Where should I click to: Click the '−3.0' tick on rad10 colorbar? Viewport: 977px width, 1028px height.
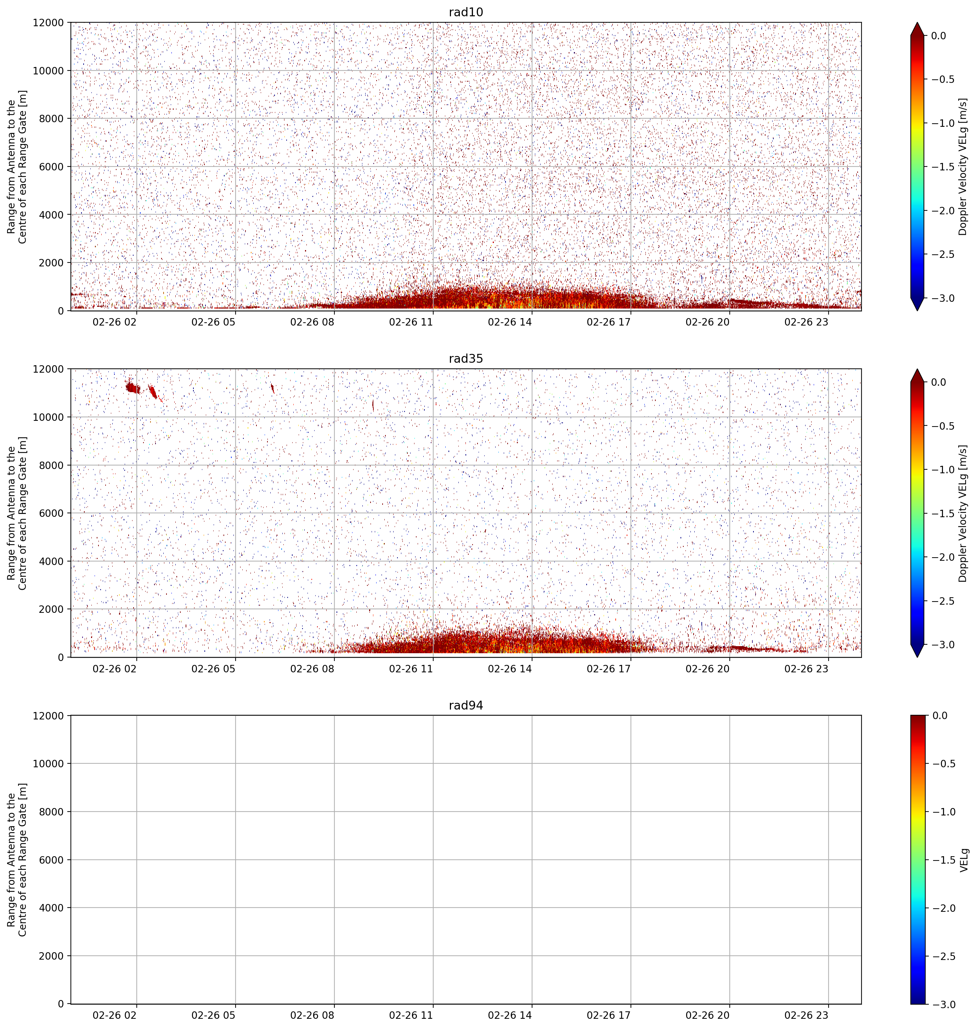coord(943,298)
